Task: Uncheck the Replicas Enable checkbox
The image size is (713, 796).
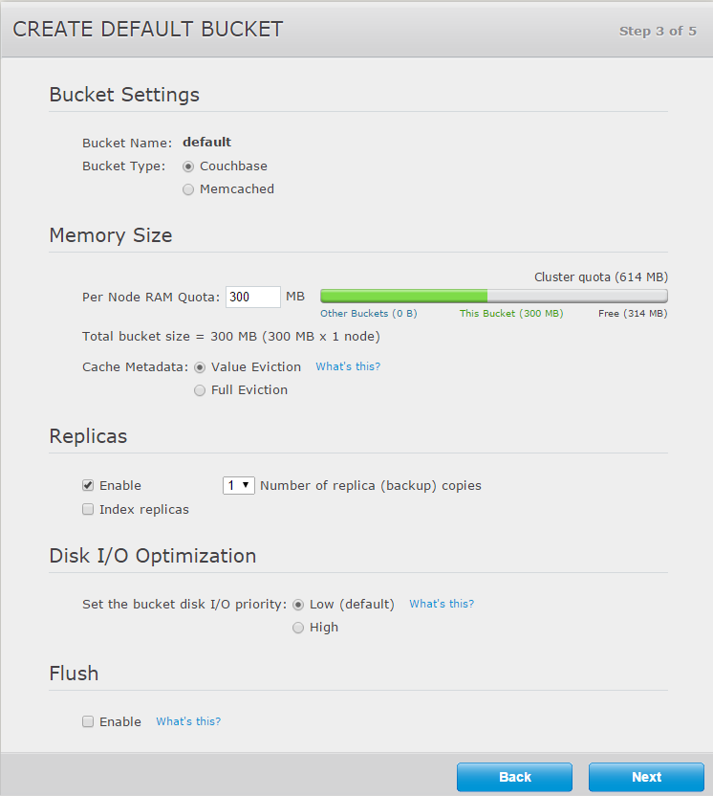Action: pos(88,486)
